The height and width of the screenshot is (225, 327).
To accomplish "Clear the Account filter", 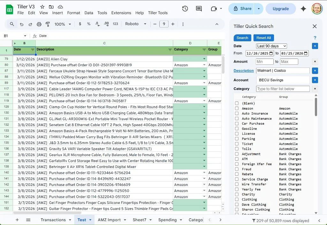I will coord(315,80).
